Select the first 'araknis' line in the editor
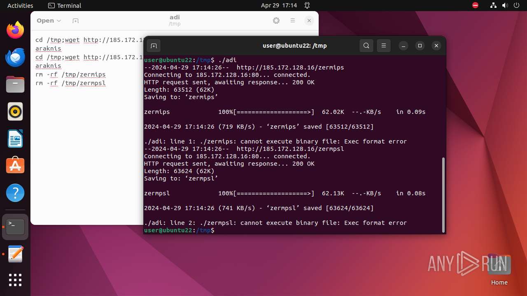Image resolution: width=527 pixels, height=296 pixels. click(48, 49)
